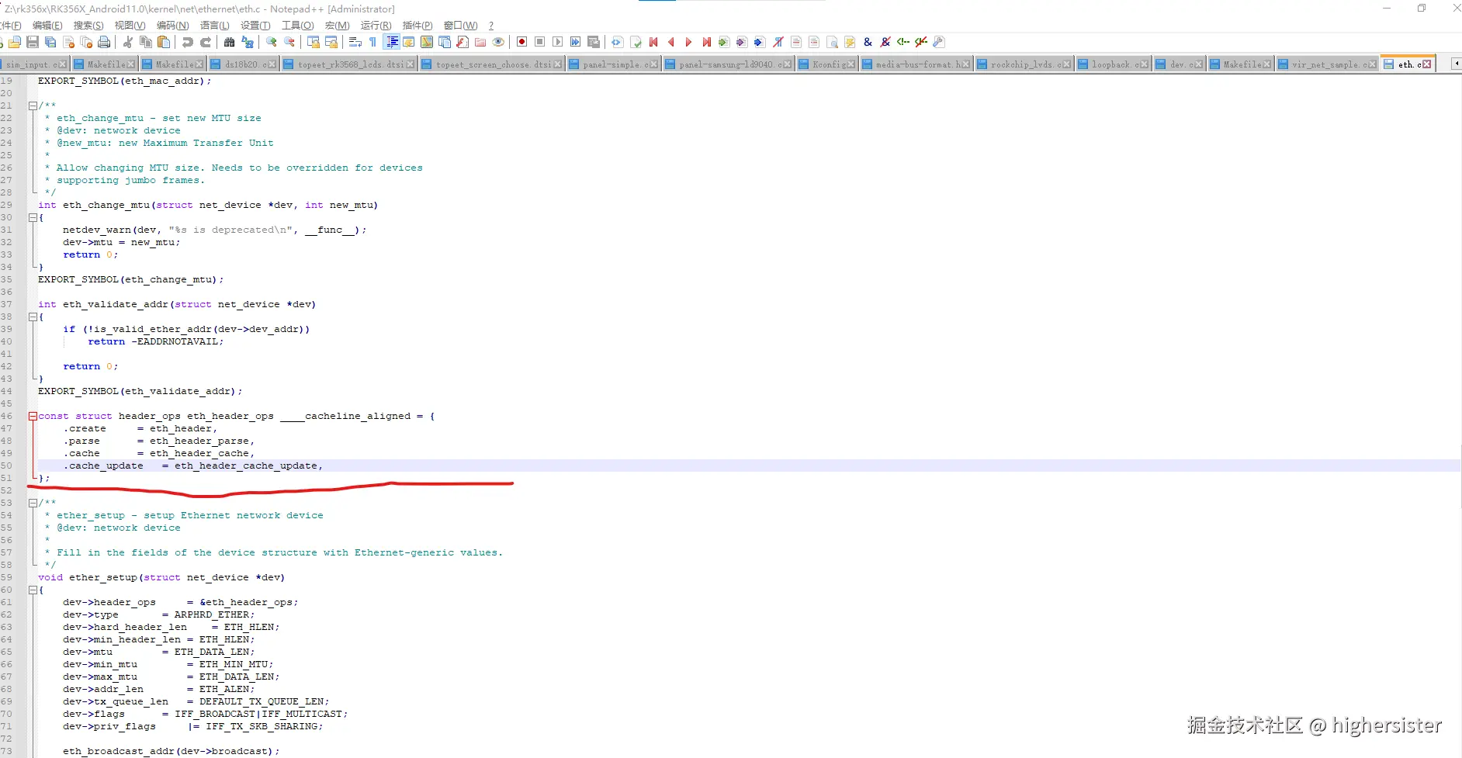Switch to the panel-simple.c tab
1462x758 pixels.
[613, 64]
